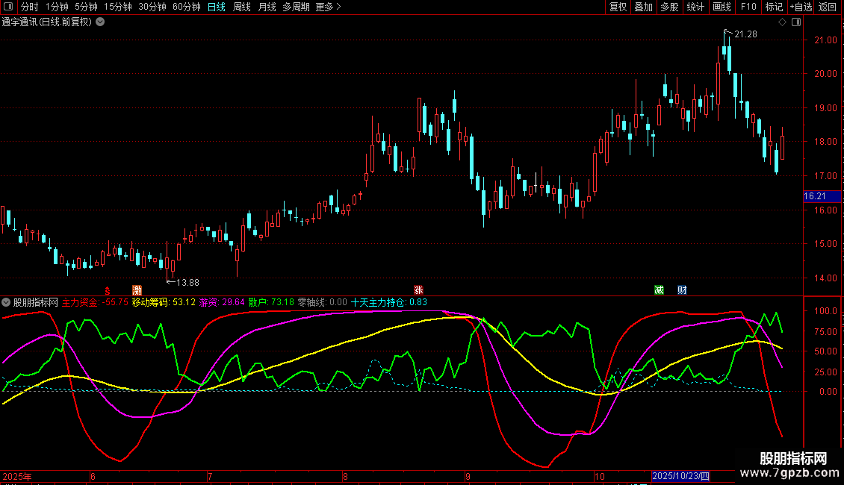This screenshot has height=485, width=844.
Task: Select the 15分钟 period tab
Action: point(118,7)
